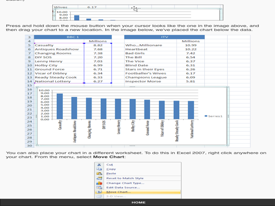Select Reset to Match Style

point(125,178)
